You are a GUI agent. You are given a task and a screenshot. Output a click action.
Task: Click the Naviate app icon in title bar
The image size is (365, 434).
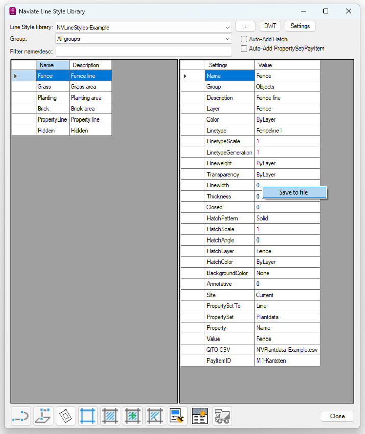(12, 11)
